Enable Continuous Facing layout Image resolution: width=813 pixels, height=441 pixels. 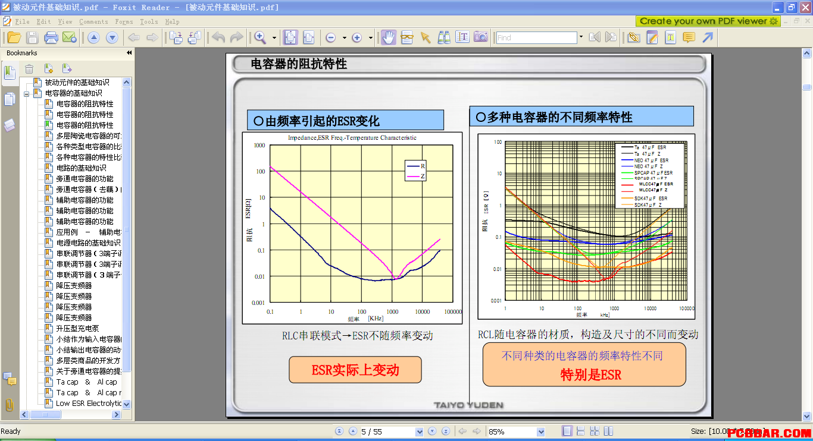click(608, 431)
